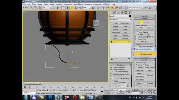Image resolution: width=179 pixels, height=100 pixels.
Task: Click the Rectangular Selection Region icon
Action: click(63, 8)
